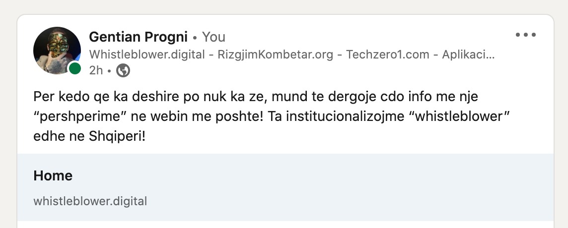Click the 2h post timestamp
The image size is (568, 228).
pos(96,70)
